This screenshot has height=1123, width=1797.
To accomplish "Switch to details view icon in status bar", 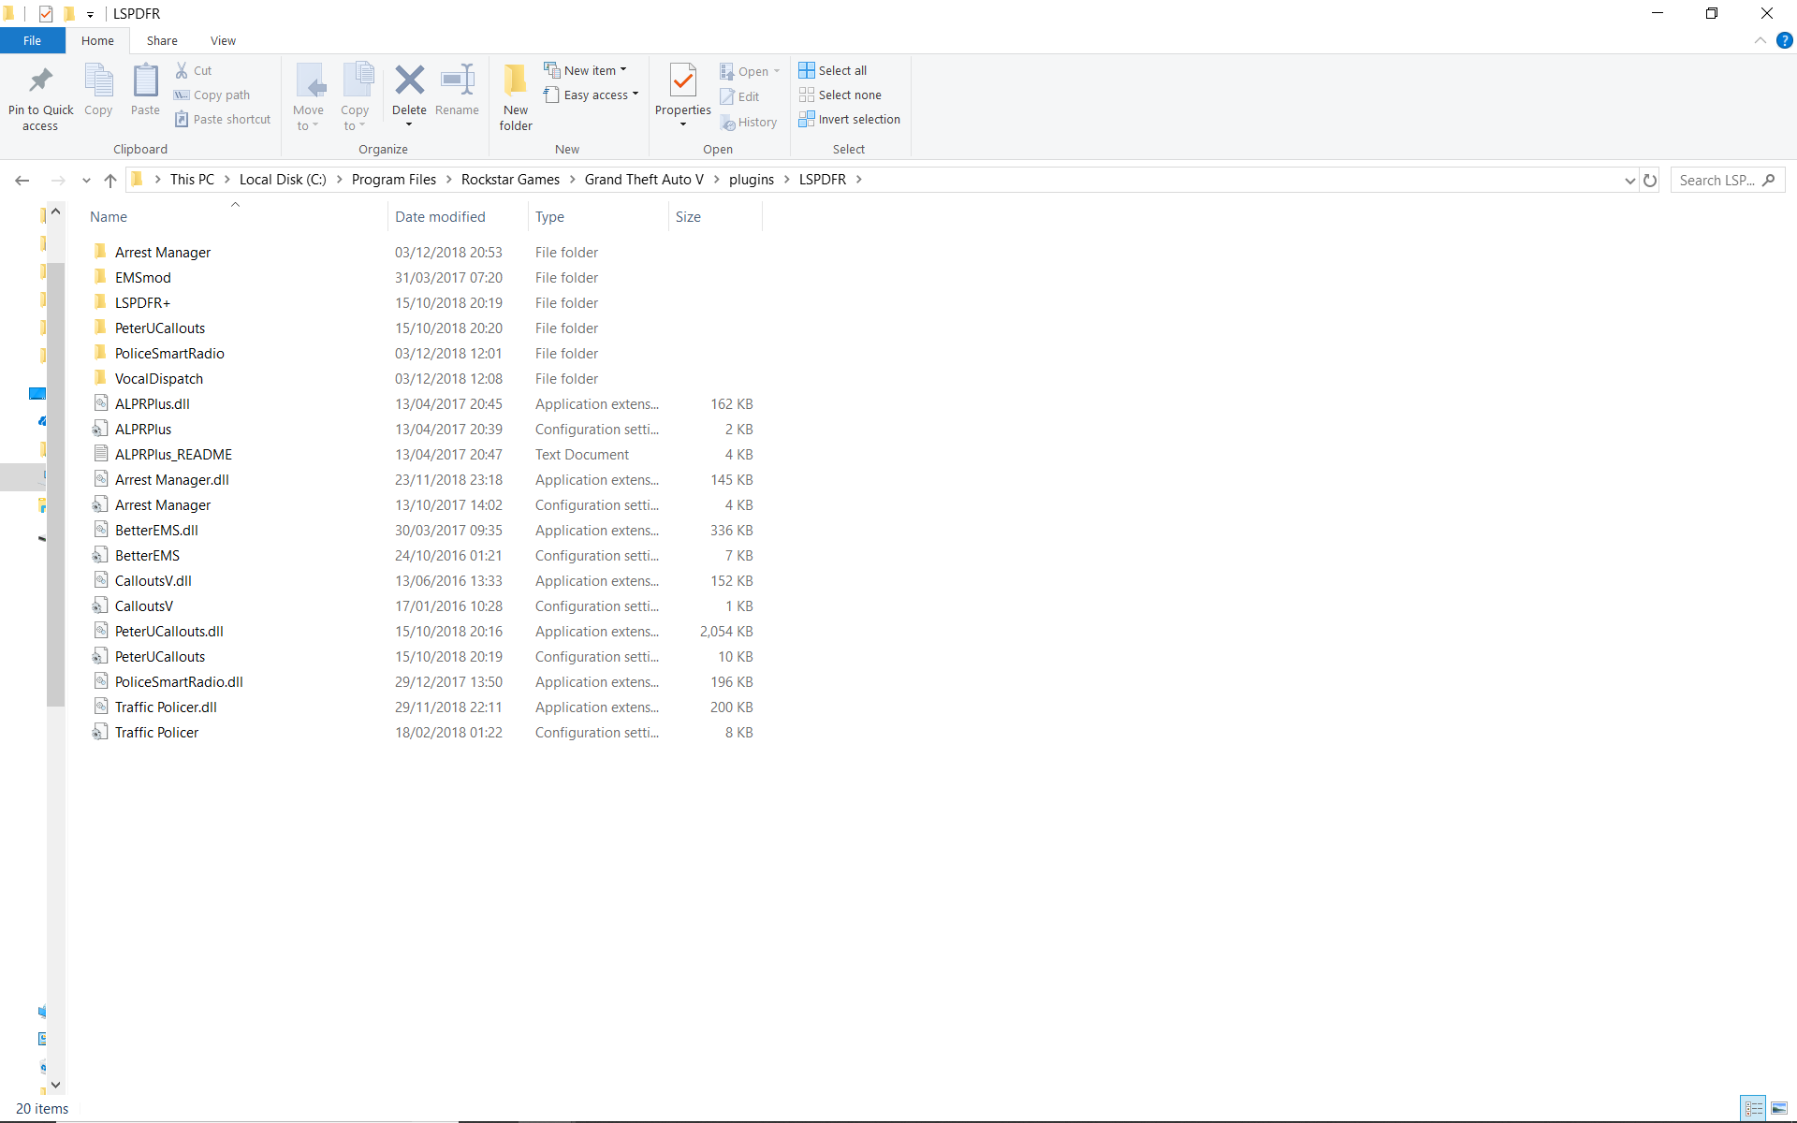I will coord(1753,1108).
